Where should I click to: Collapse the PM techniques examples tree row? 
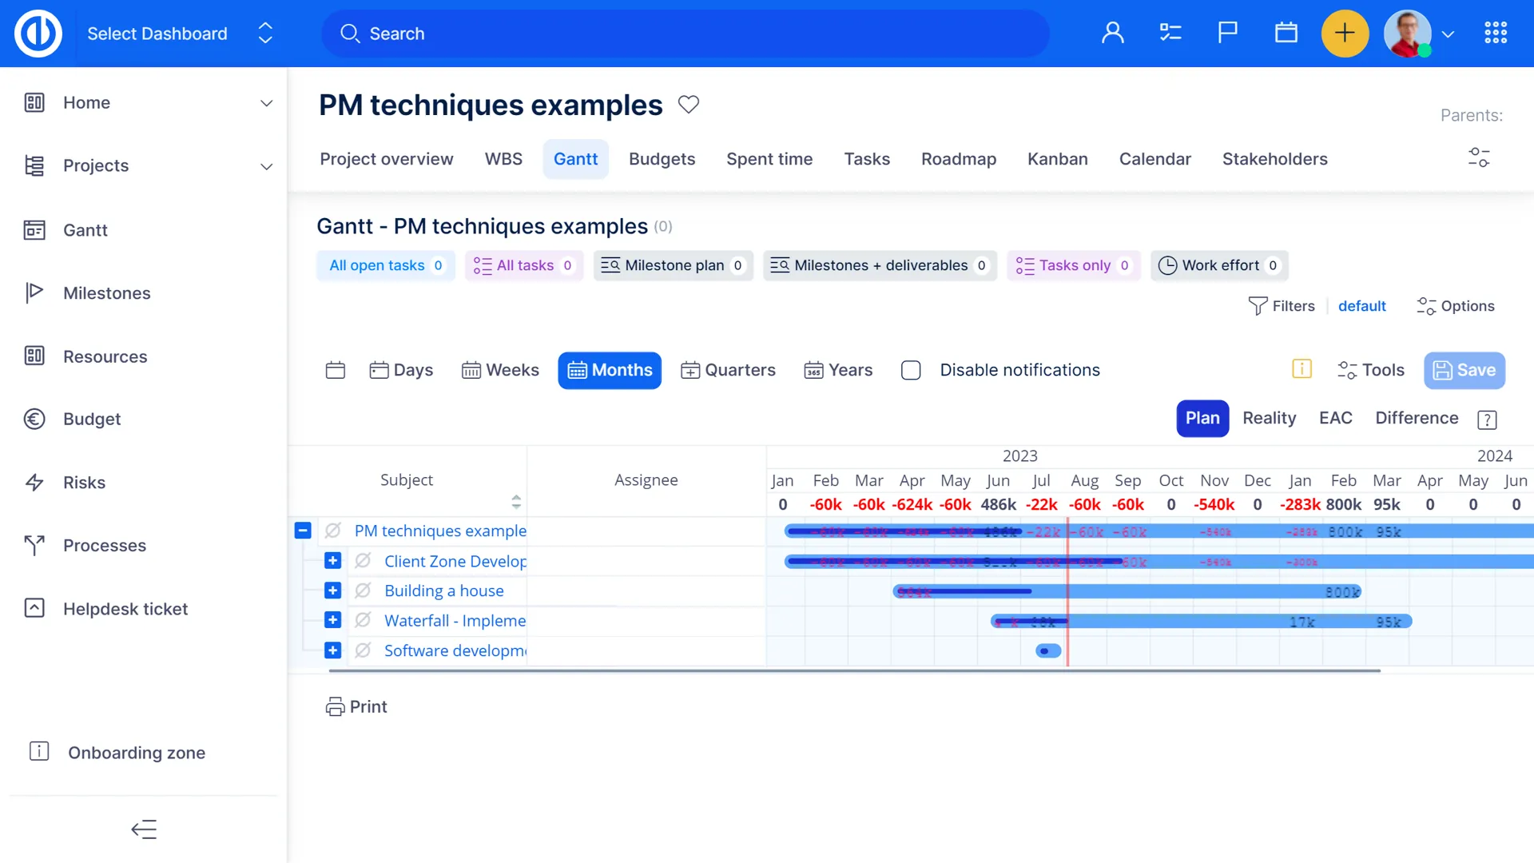[303, 531]
